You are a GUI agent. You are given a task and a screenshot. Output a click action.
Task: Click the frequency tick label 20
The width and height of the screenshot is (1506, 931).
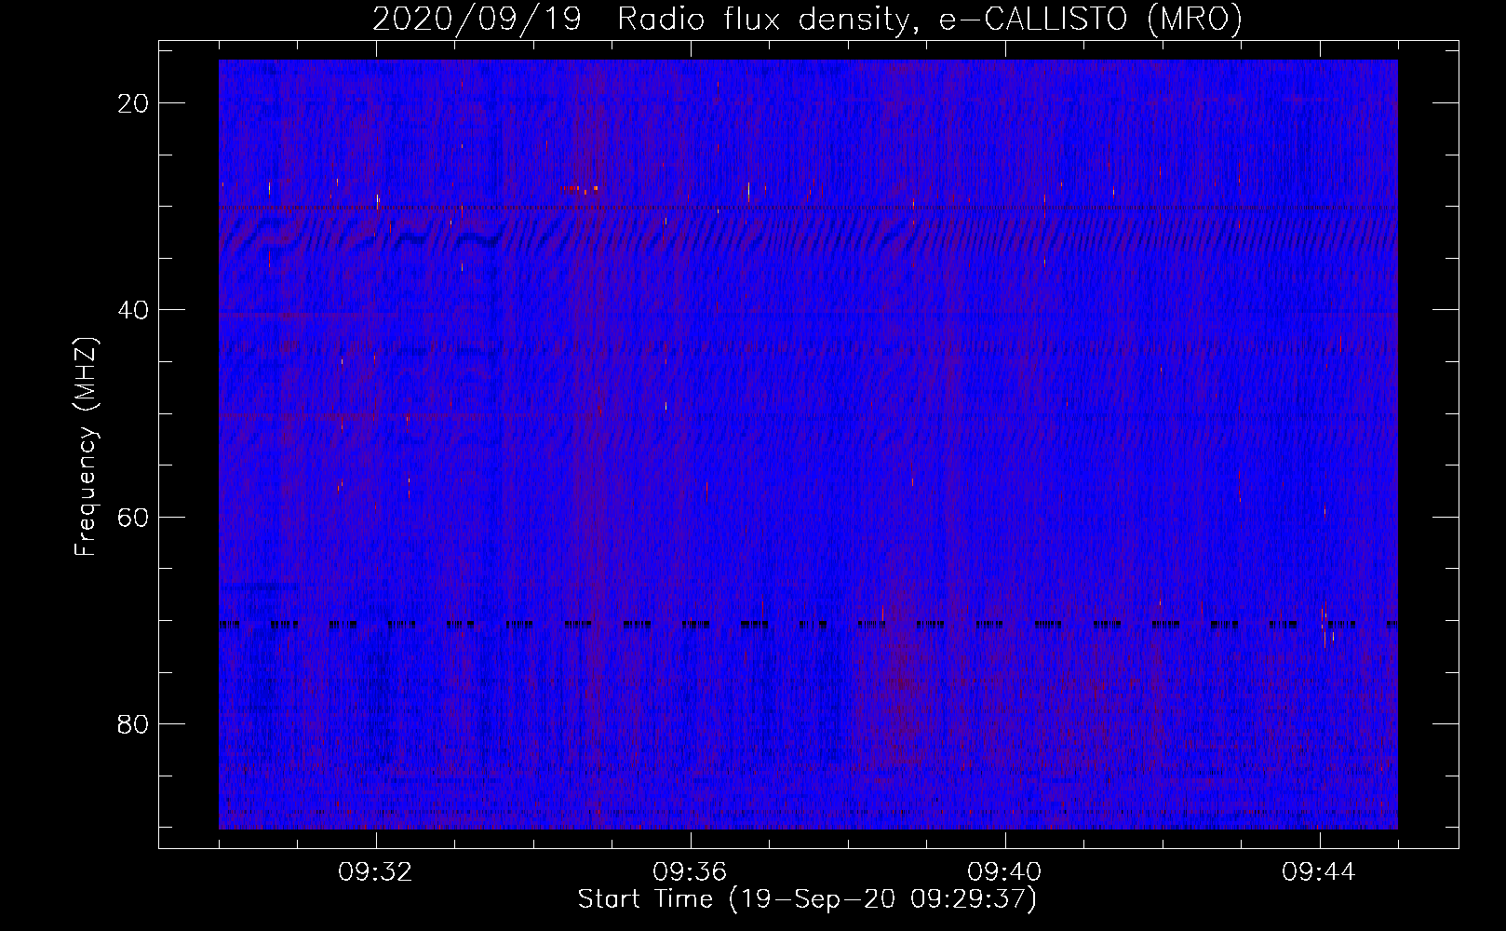tap(135, 103)
